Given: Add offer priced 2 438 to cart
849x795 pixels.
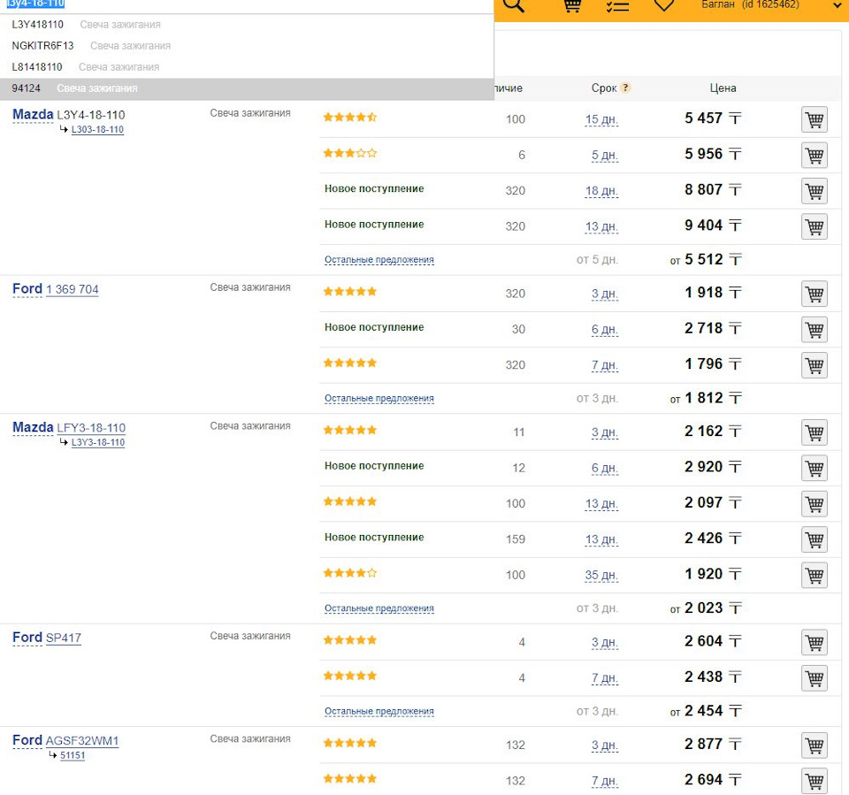Looking at the screenshot, I should (x=815, y=678).
